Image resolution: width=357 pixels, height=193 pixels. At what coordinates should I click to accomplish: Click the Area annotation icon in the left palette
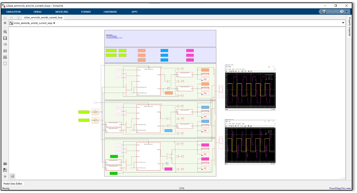tap(5, 63)
